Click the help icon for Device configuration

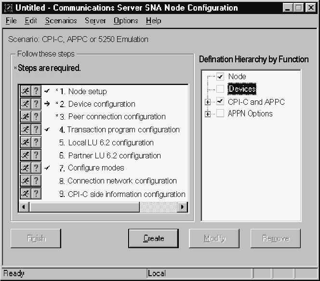(x=35, y=104)
